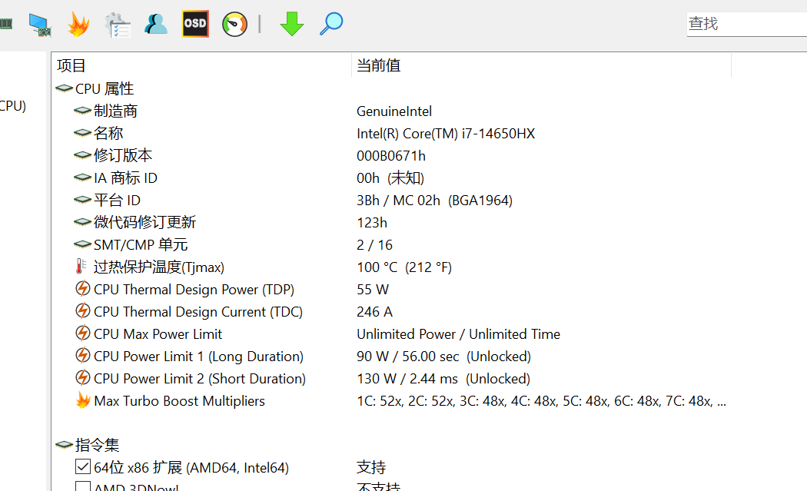Click the memory chip icon in the toolbar
807x491 pixels.
[5, 24]
